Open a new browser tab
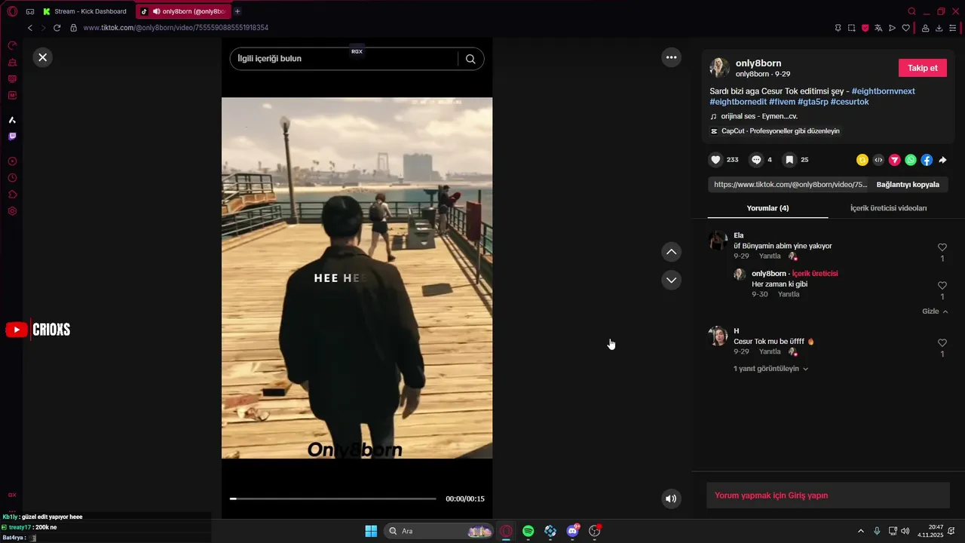 click(237, 11)
